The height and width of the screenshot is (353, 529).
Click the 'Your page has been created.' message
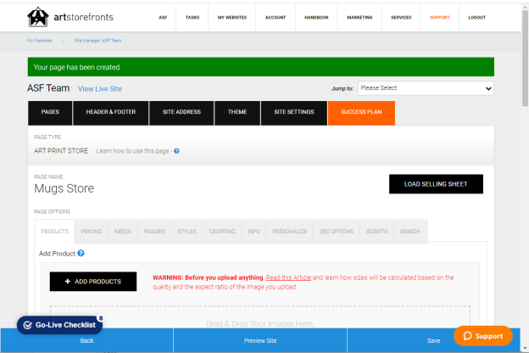(261, 67)
